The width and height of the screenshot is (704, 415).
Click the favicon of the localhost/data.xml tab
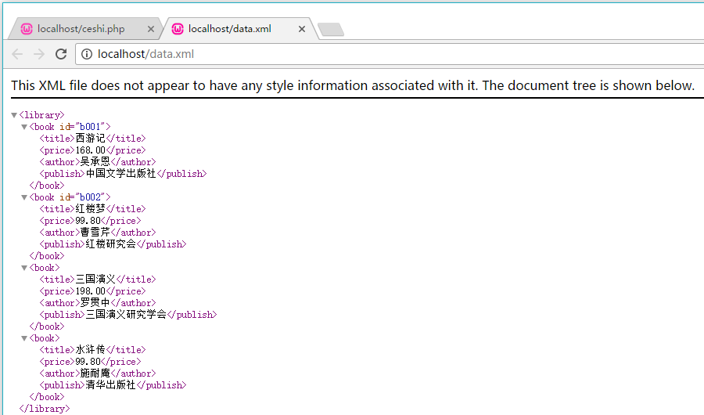178,29
